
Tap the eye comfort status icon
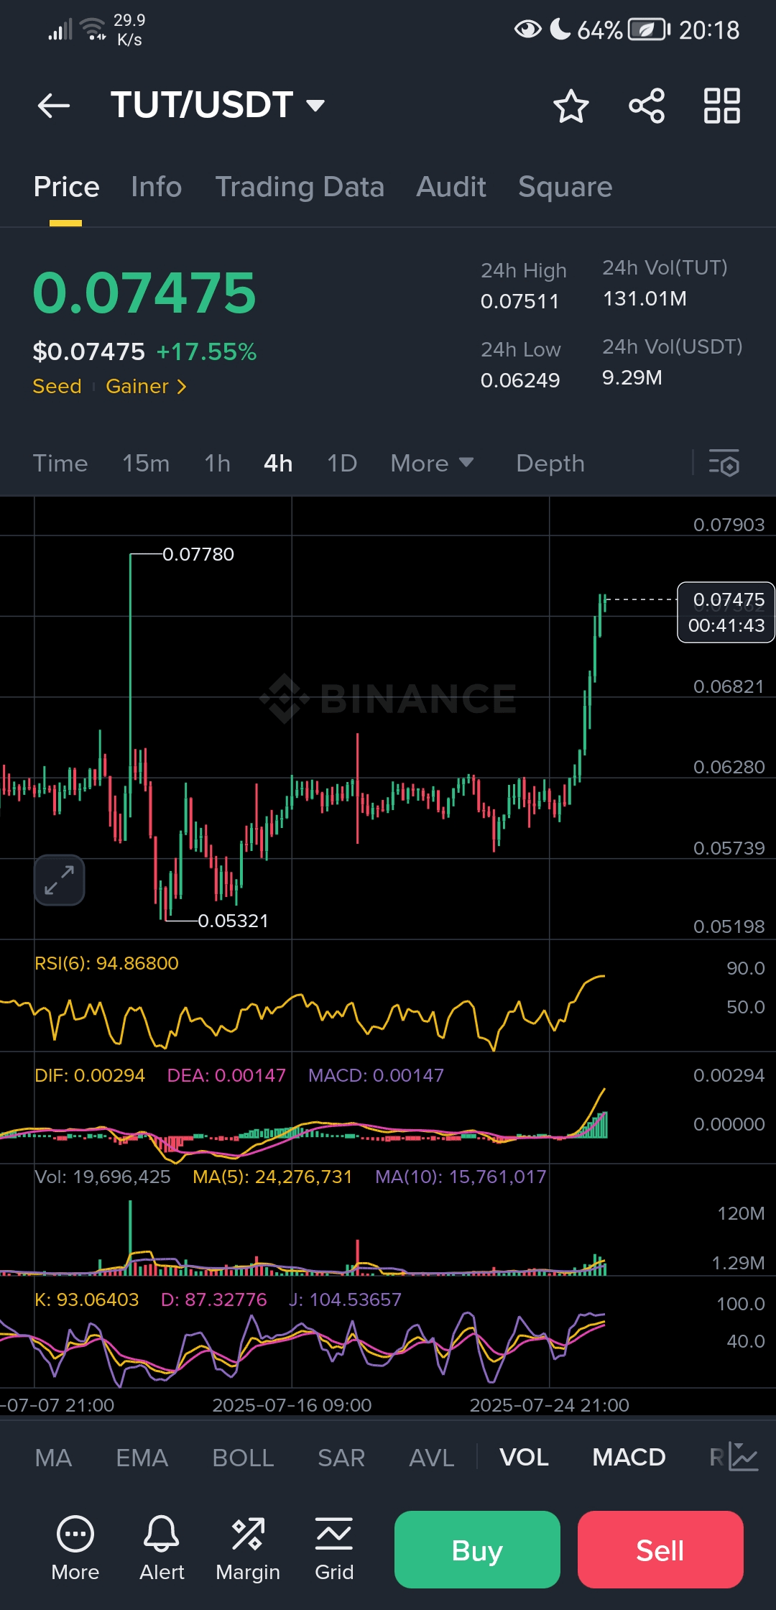(528, 29)
